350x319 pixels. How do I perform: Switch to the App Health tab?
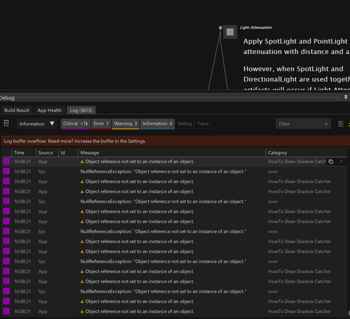50,110
